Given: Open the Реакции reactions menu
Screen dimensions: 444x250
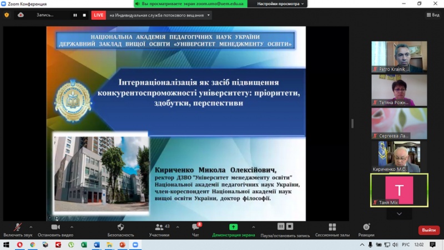Looking at the screenshot, I should (366, 227).
